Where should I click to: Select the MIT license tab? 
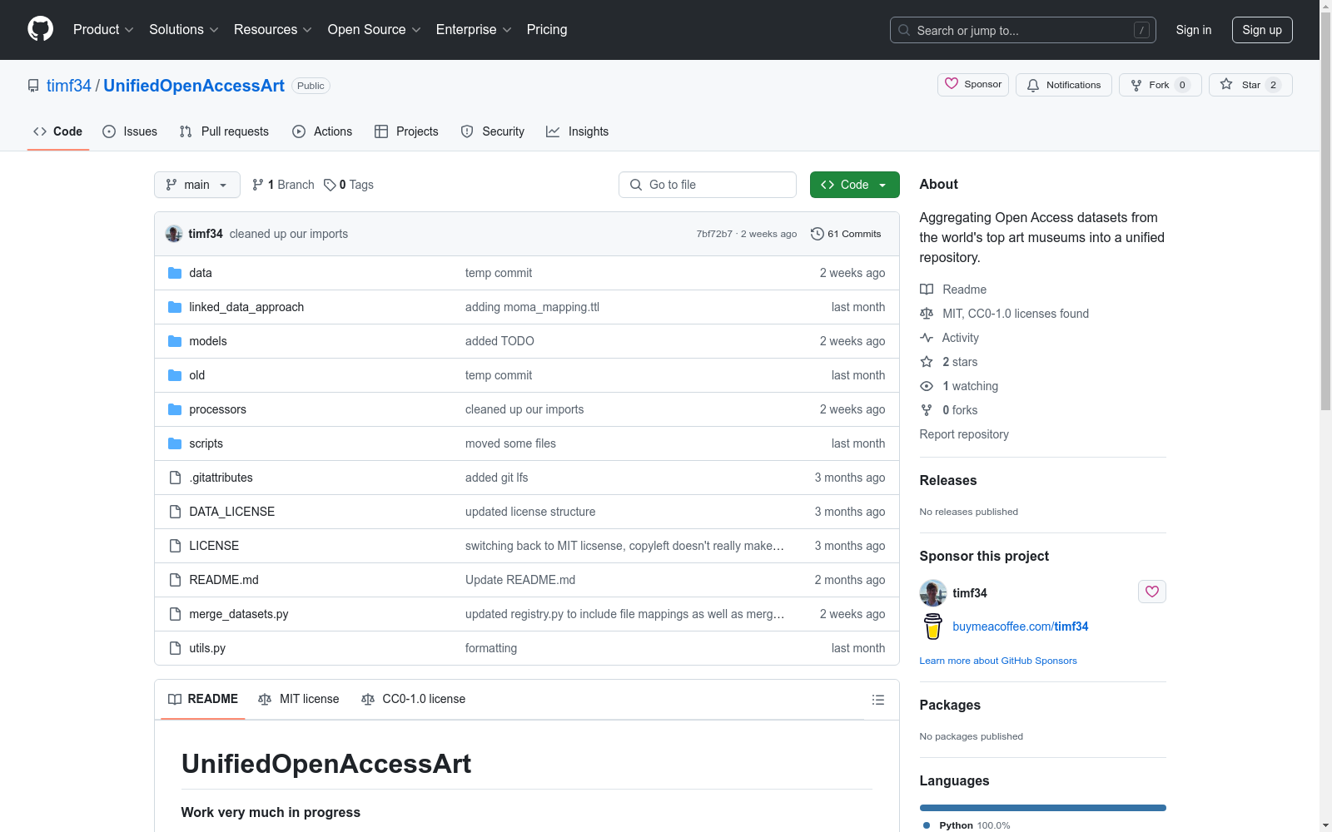(299, 700)
